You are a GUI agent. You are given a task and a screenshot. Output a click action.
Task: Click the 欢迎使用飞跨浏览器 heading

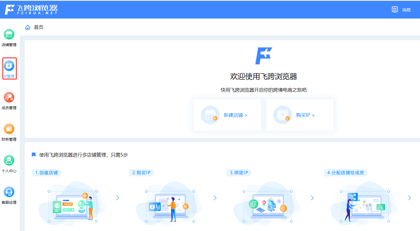pyautogui.click(x=264, y=77)
